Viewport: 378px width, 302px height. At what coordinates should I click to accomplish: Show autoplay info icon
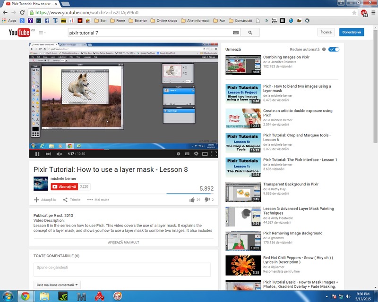[324, 50]
